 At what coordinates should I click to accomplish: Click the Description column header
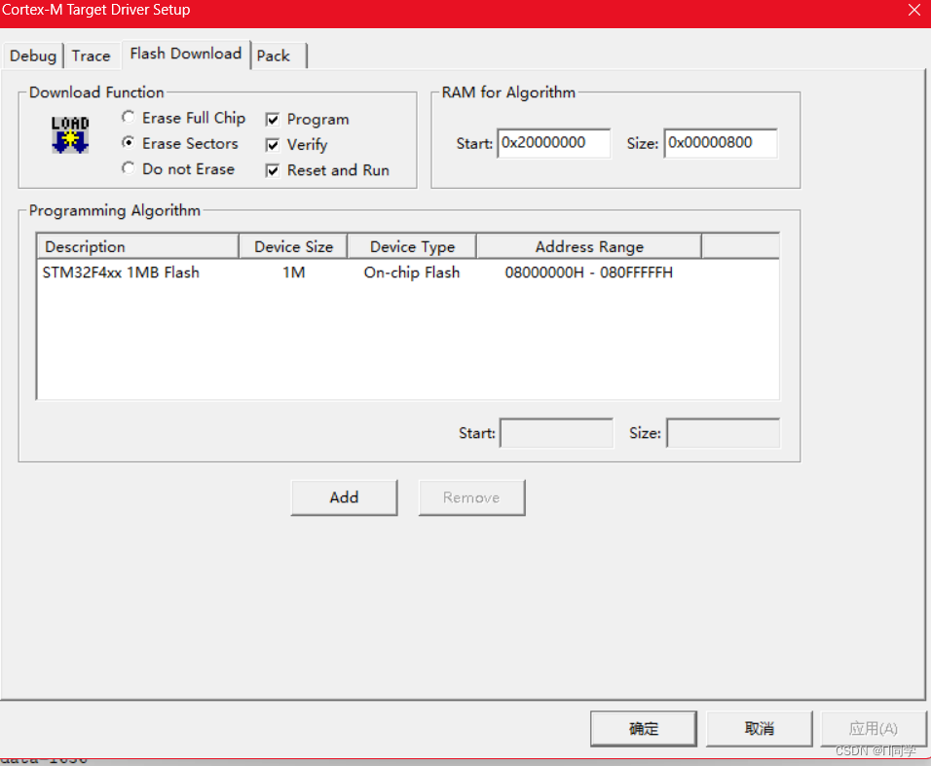(x=137, y=246)
